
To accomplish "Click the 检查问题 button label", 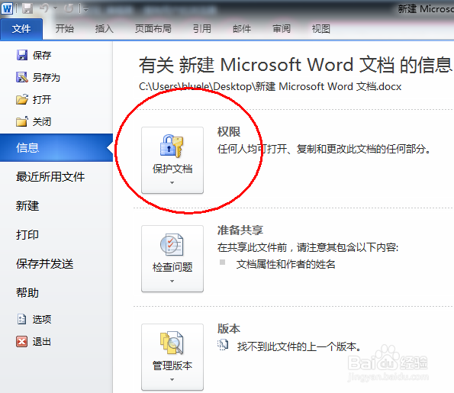I will point(172,267).
